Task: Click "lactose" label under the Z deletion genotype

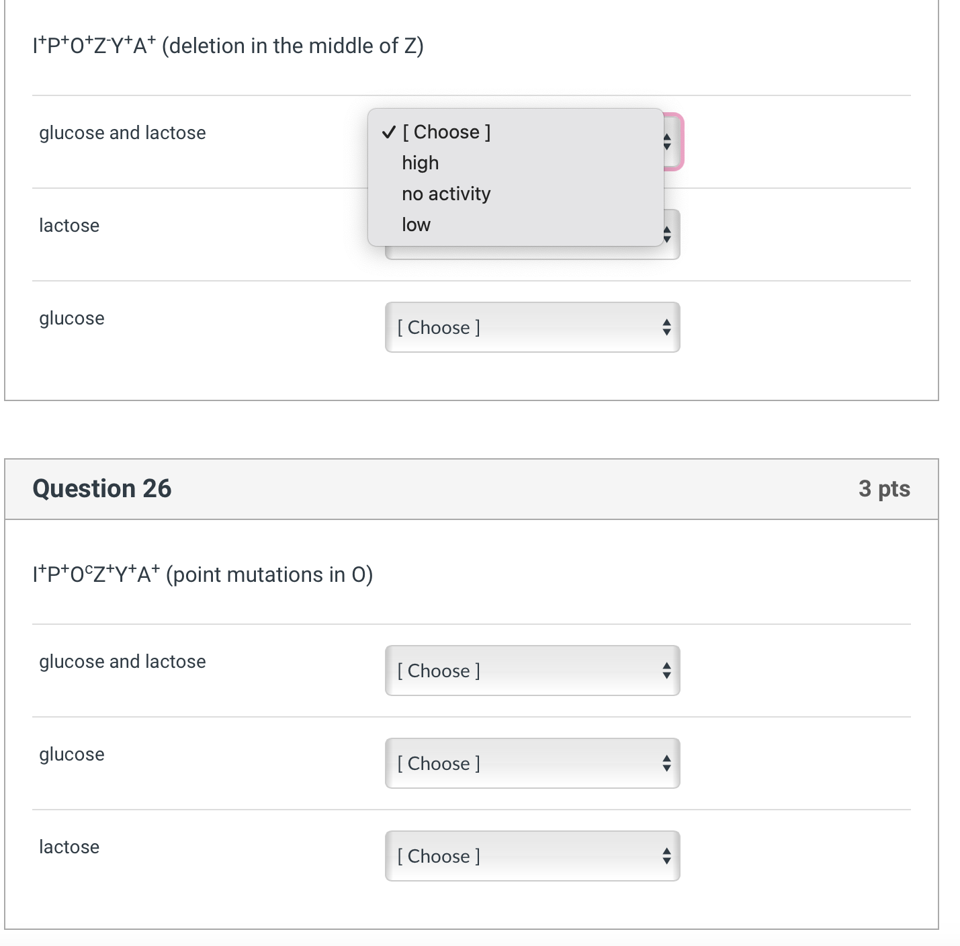Action: [69, 226]
